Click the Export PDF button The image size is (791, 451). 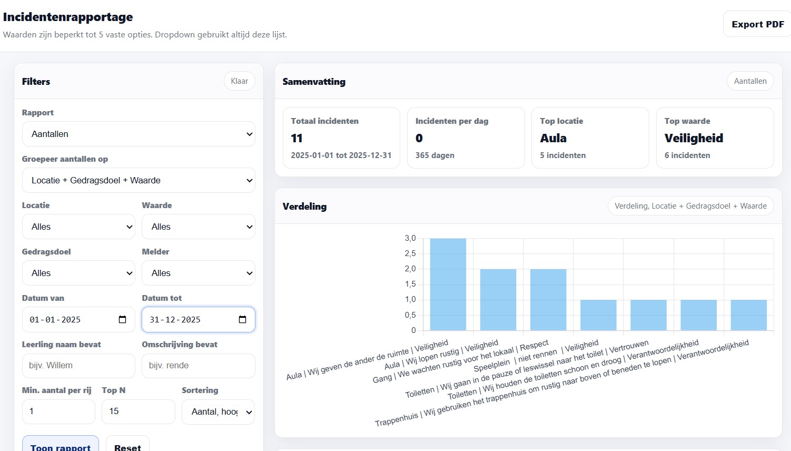click(x=757, y=24)
